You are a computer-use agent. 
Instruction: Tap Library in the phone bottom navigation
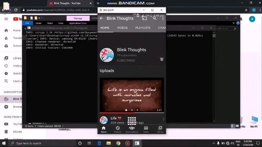pos(160,129)
